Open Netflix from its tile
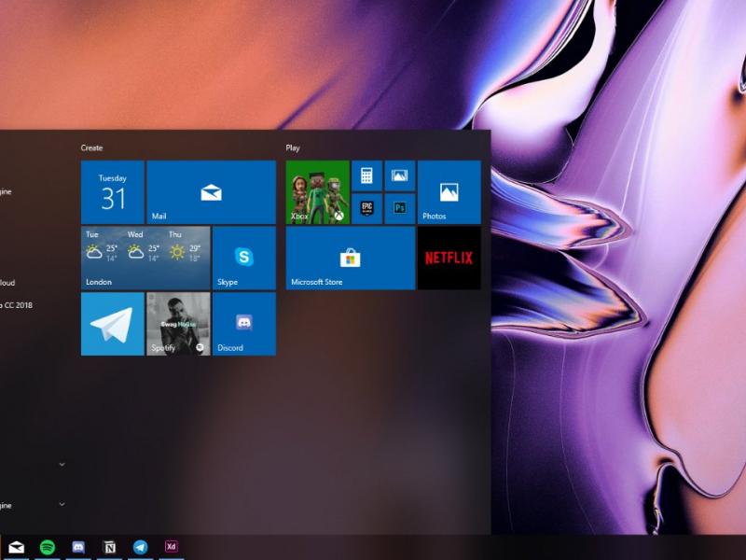This screenshot has height=560, width=746. (449, 258)
